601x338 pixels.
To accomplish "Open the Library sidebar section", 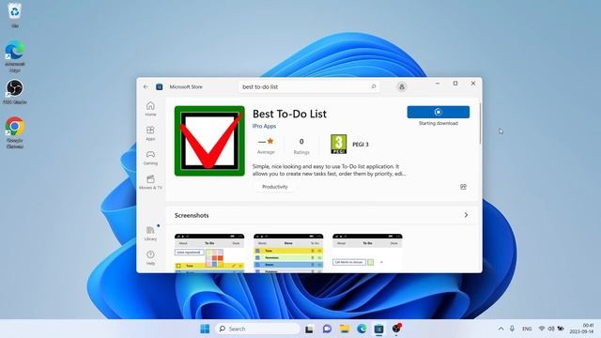I will coord(150,234).
